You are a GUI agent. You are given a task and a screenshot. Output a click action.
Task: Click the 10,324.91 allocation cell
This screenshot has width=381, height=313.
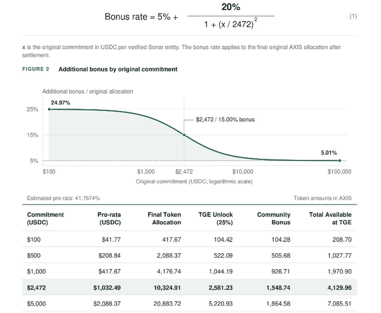pos(167,288)
